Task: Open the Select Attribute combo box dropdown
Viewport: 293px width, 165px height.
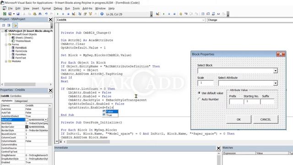Action: click(275, 83)
